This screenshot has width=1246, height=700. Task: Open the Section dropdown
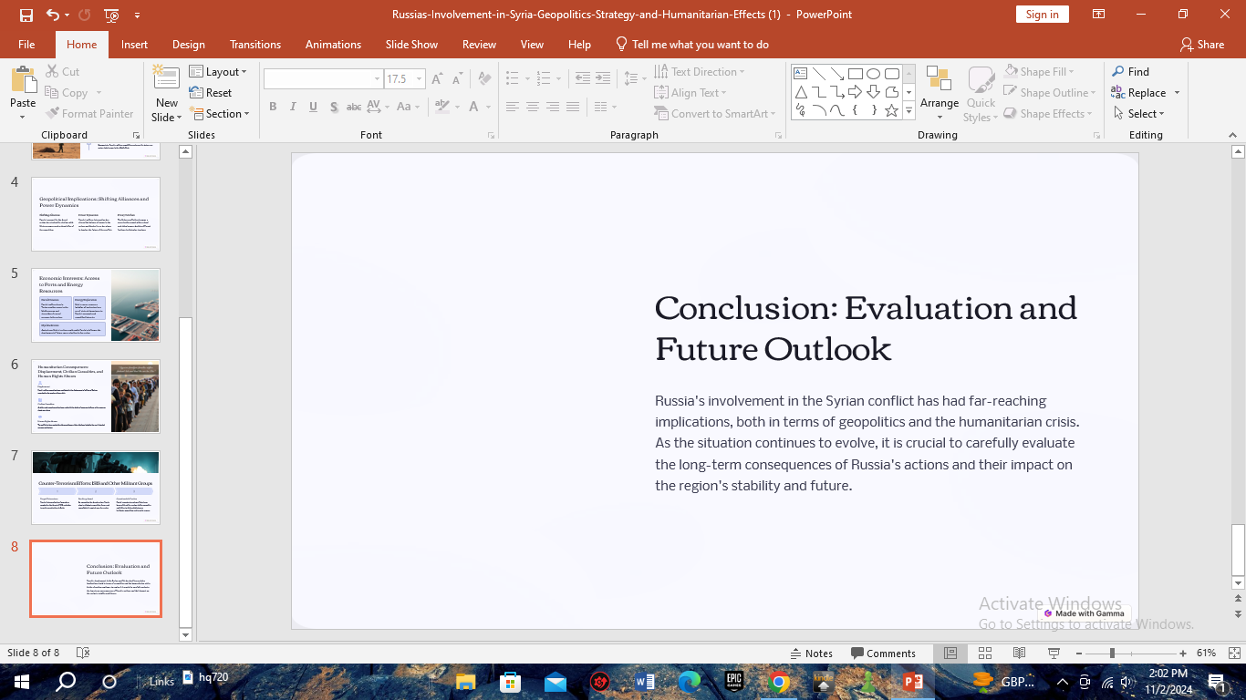point(219,114)
